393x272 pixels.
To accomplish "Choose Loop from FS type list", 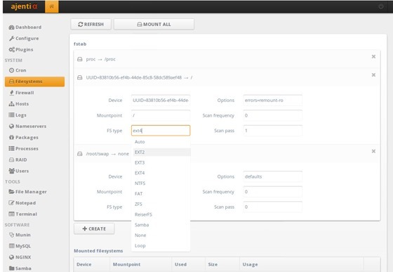I will 161,246.
